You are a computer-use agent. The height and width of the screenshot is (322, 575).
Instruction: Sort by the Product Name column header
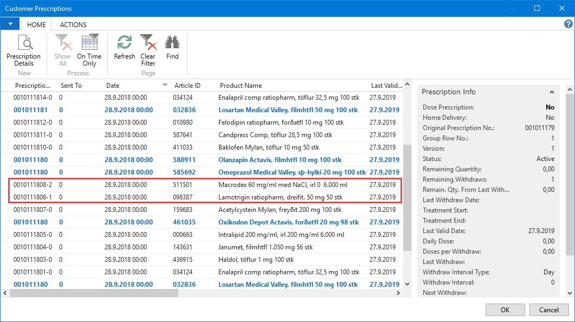(241, 86)
